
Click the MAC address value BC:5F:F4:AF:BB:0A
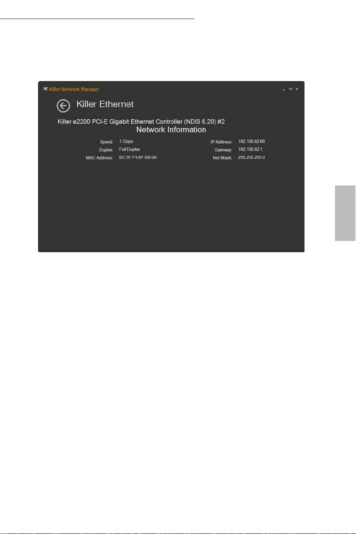coord(138,157)
